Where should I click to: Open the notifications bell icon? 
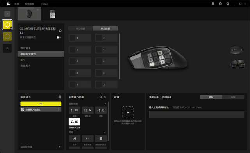click(213, 4)
